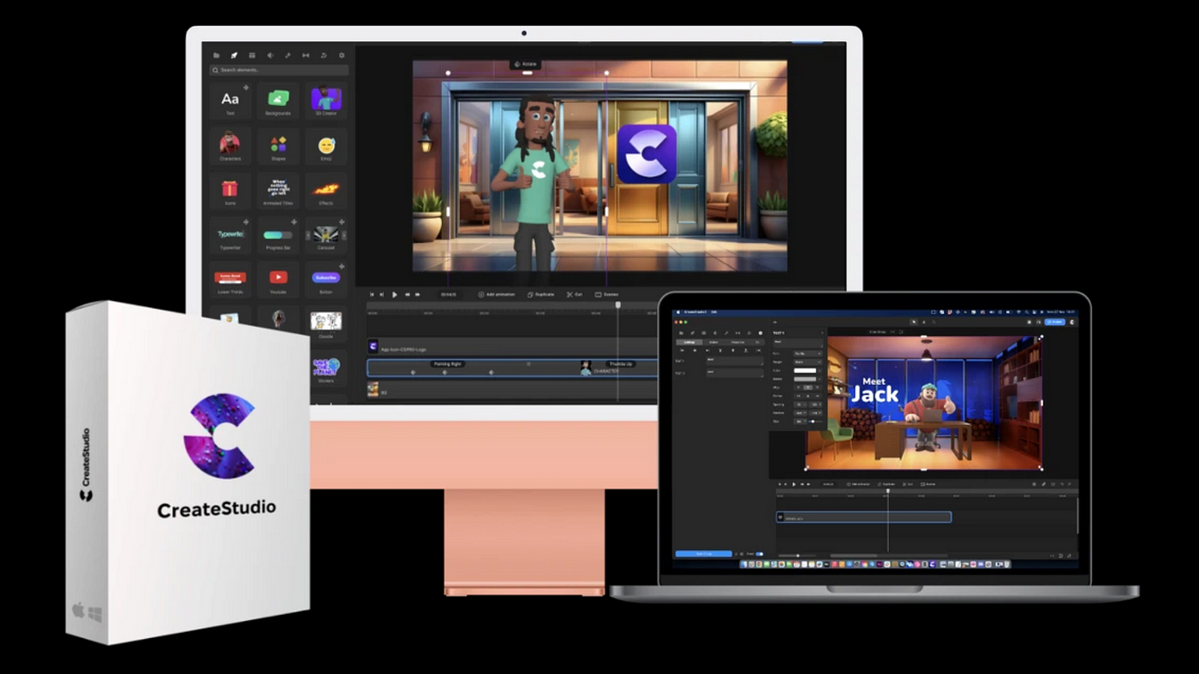1199x674 pixels.
Task: Open the 3D Creator element card
Action: [x=326, y=102]
